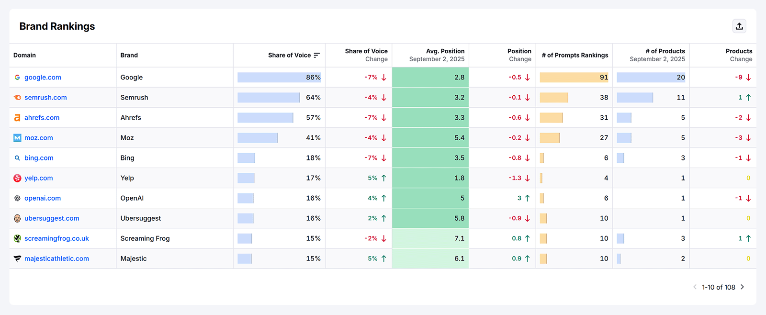Click the Screaming Frog favicon in the list
This screenshot has width=766, height=315.
pyautogui.click(x=17, y=238)
